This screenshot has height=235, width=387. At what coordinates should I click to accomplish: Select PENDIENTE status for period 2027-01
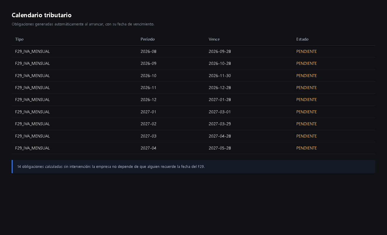click(x=307, y=112)
